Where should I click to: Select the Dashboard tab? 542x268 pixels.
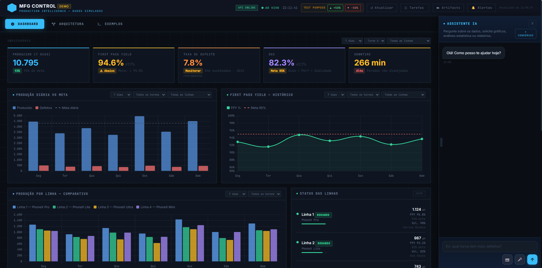coord(25,24)
